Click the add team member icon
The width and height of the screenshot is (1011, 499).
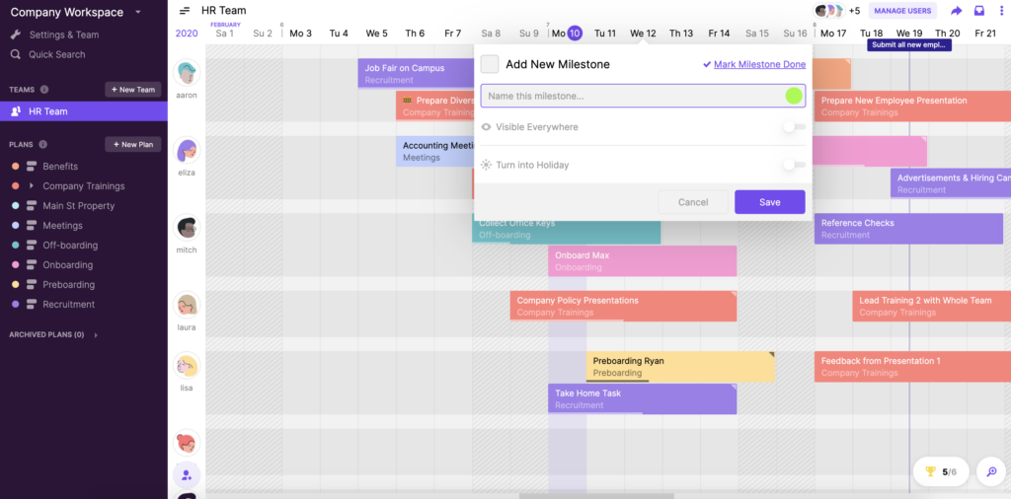pos(187,475)
